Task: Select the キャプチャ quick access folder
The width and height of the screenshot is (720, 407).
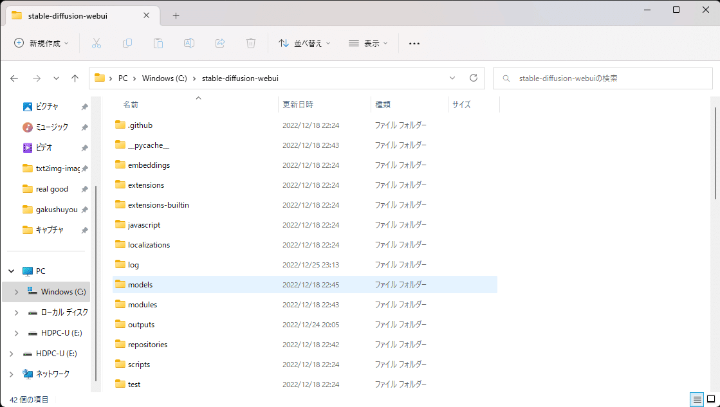Action: pos(42,230)
